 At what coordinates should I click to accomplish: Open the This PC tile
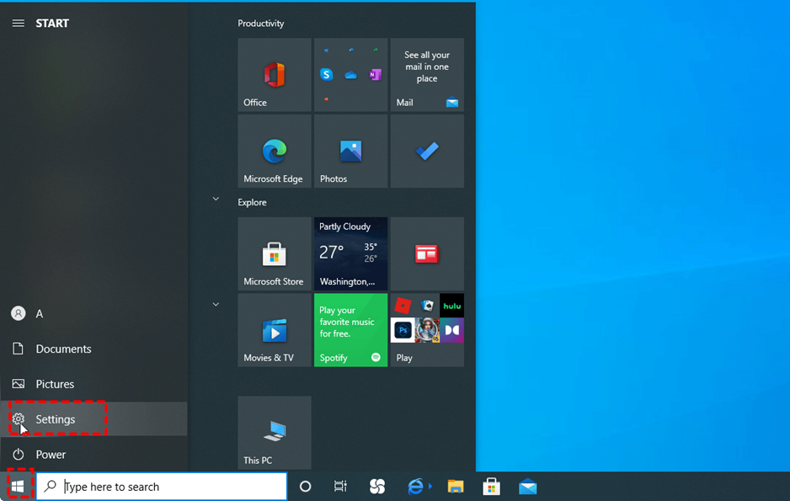click(275, 433)
